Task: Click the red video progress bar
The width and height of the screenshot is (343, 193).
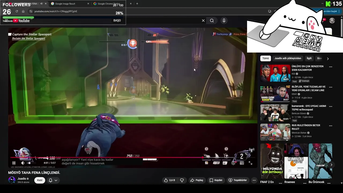Action: (x=133, y=158)
